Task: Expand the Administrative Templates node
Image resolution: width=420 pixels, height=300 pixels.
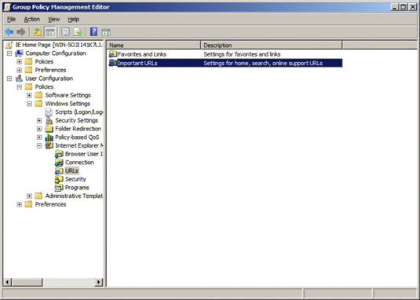Action: pyautogui.click(x=29, y=196)
